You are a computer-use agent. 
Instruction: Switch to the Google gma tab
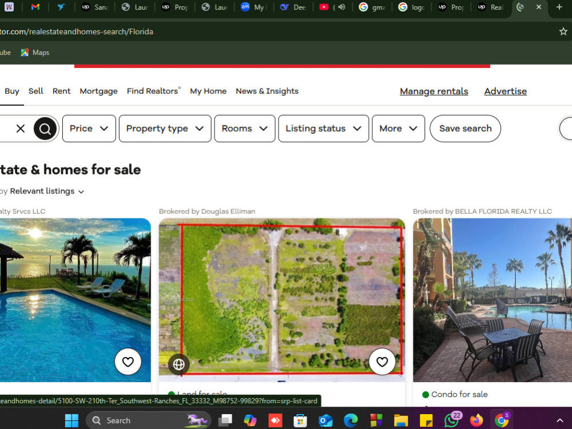[x=372, y=7]
